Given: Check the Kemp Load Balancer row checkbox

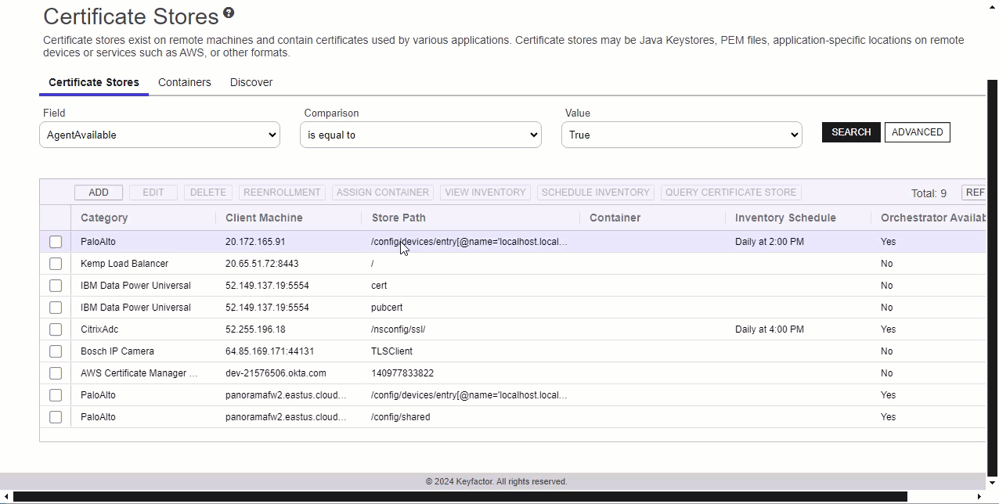Looking at the screenshot, I should pyautogui.click(x=56, y=264).
